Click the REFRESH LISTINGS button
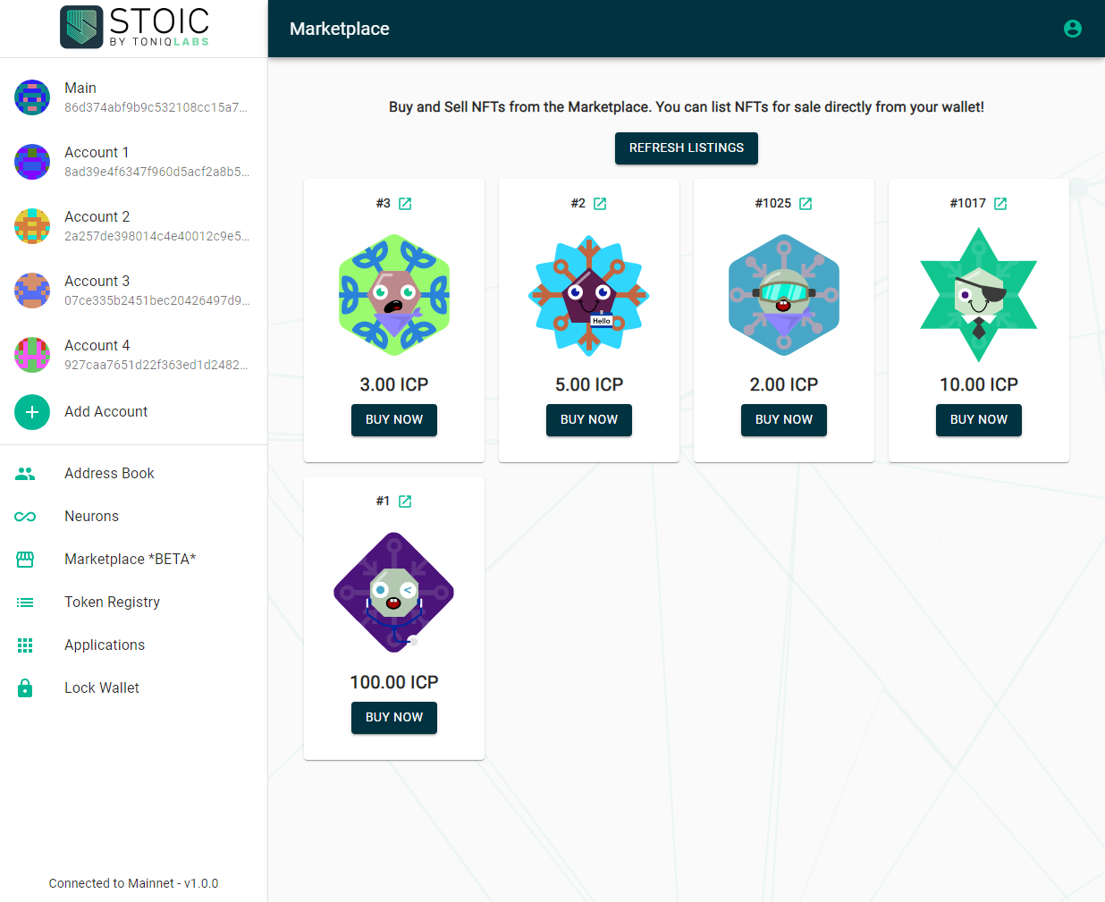The width and height of the screenshot is (1105, 902). click(x=687, y=148)
